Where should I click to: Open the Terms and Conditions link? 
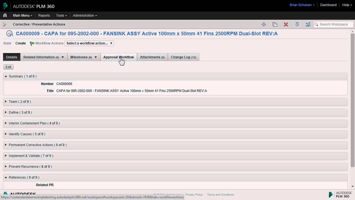[x=220, y=195]
